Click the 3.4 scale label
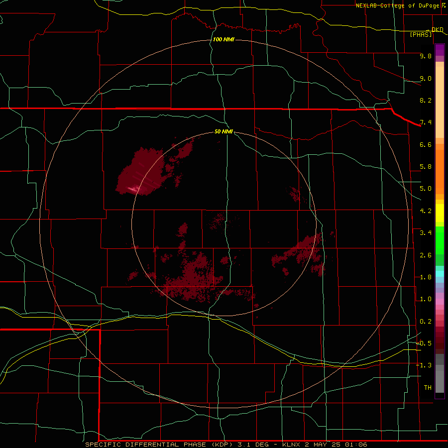This screenshot has width=448, height=448. click(x=426, y=233)
